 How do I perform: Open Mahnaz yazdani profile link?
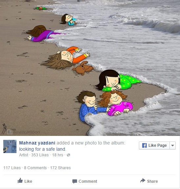pos(37,143)
